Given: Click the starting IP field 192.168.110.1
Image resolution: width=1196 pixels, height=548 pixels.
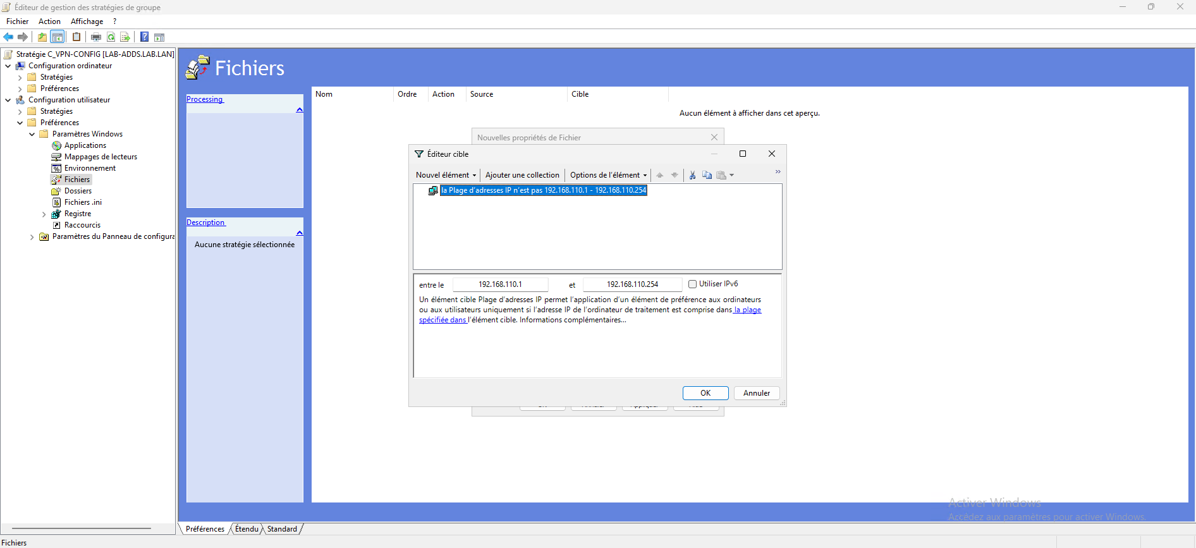Looking at the screenshot, I should pos(500,284).
